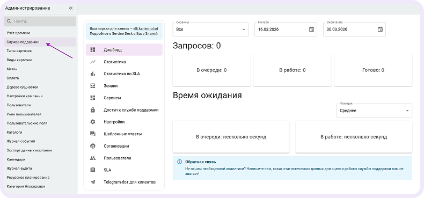Click the Готово: 0 card
This screenshot has width=424, height=198.
(373, 70)
